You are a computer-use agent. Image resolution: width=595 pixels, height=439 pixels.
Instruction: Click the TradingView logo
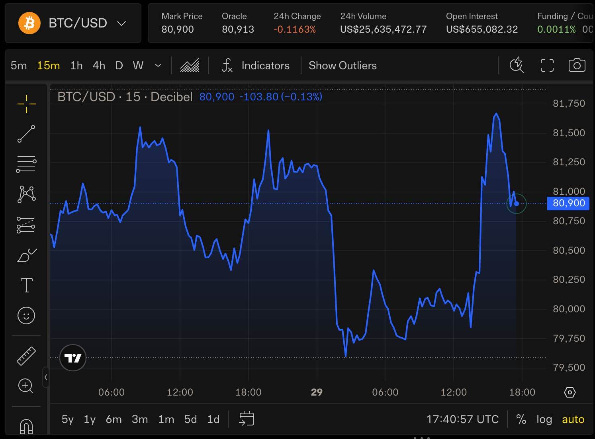[x=73, y=358]
